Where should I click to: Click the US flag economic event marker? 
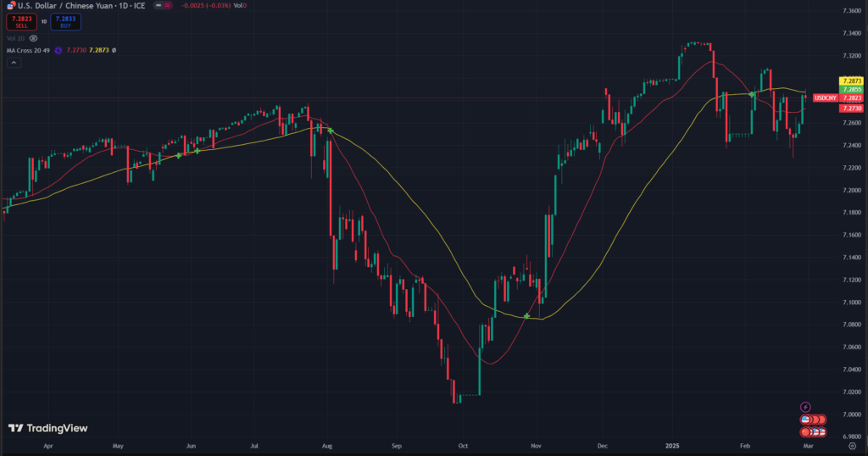(x=806, y=420)
